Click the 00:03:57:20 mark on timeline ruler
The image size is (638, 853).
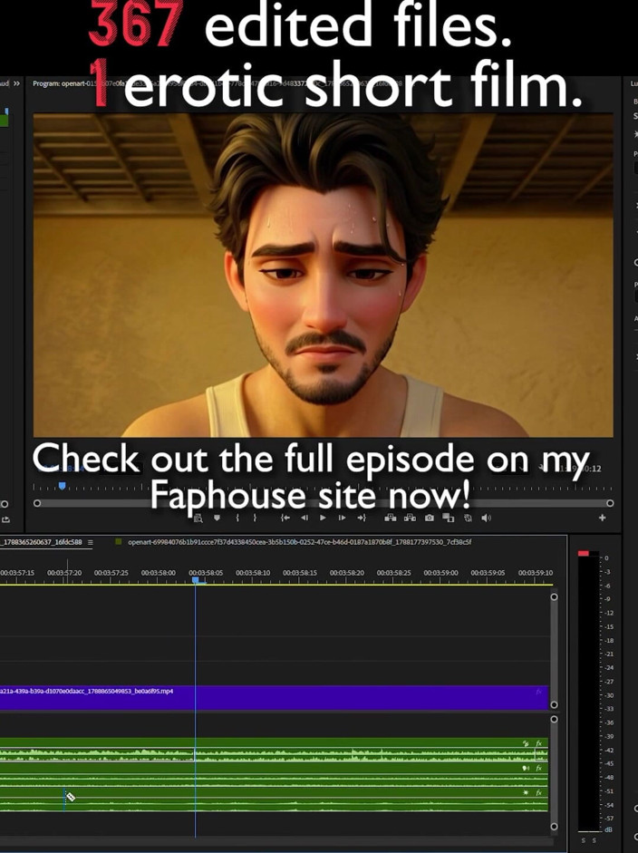(x=64, y=573)
